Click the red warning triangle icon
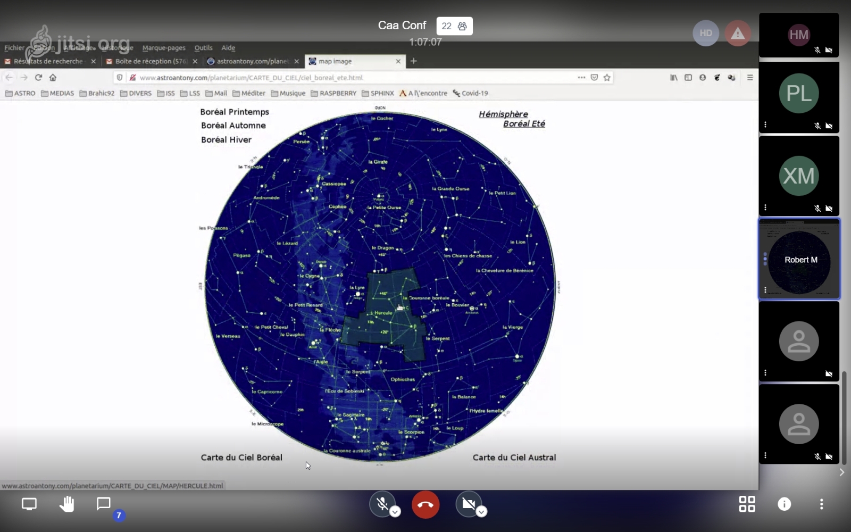Viewport: 851px width, 532px height. pos(738,34)
